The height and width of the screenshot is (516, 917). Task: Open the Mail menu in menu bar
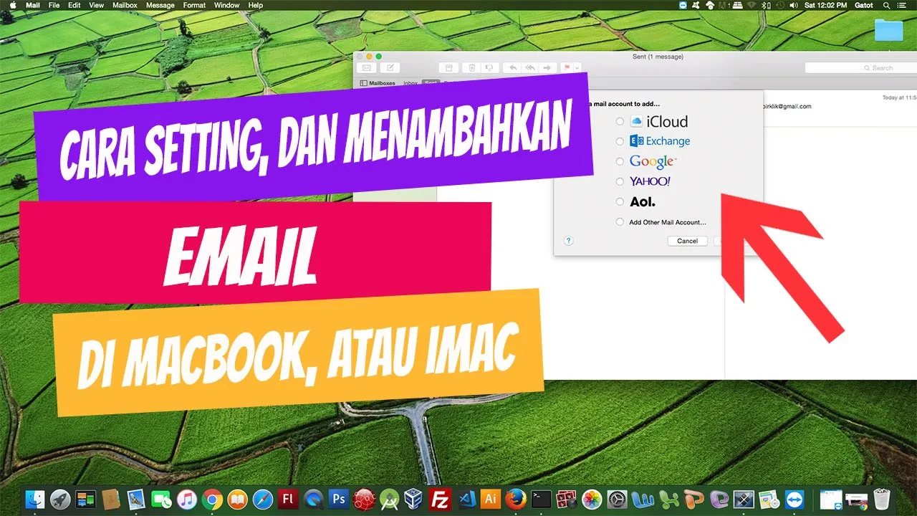coord(33,5)
